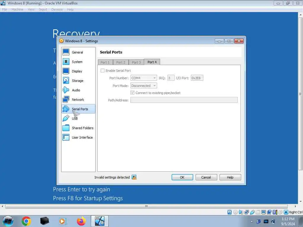Click the V virtualization features indicator
Viewport: 303px width, 227px height.
point(275,212)
